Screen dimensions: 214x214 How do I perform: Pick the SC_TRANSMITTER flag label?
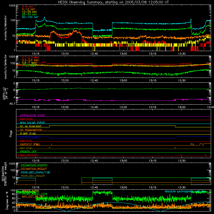point(31,130)
